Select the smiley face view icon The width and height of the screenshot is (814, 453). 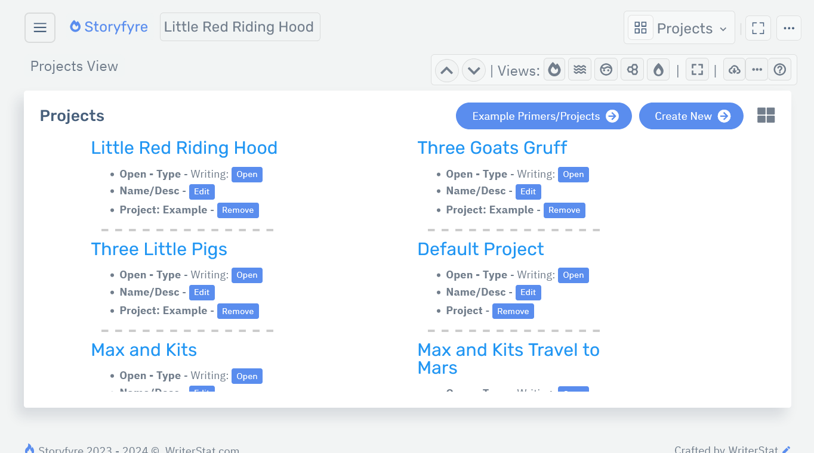coord(606,69)
